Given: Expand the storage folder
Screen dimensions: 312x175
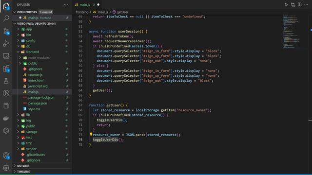Looking at the screenshot, I should [x=32, y=132].
